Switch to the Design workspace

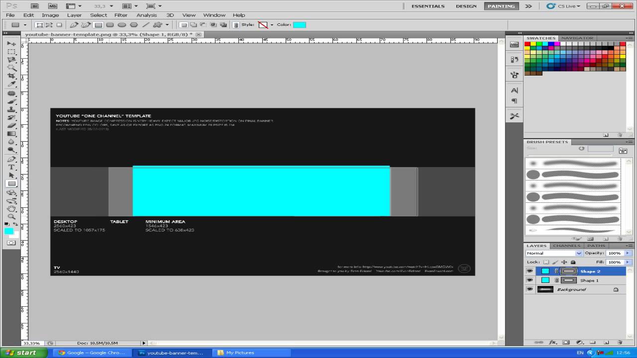tap(466, 6)
